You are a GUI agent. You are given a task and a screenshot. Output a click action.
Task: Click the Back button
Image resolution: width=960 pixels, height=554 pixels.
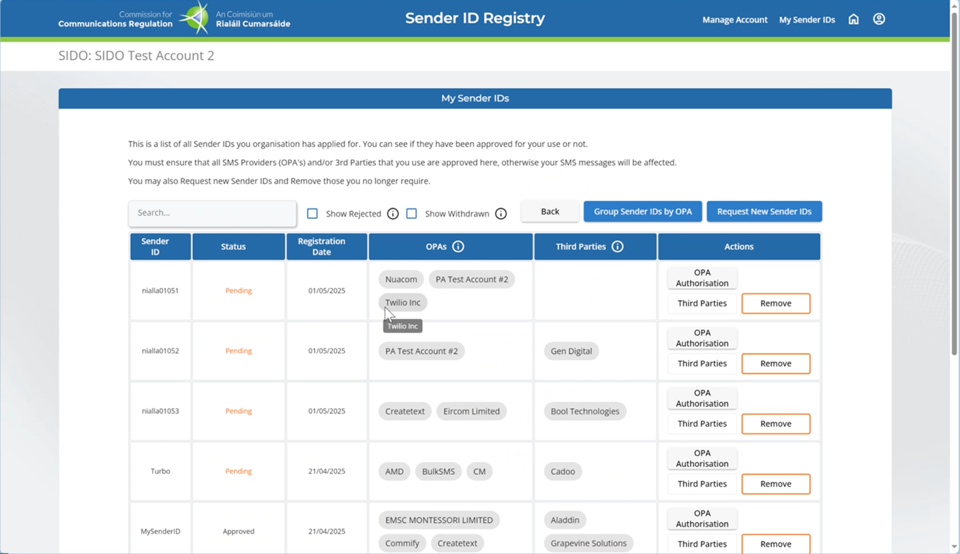point(550,211)
